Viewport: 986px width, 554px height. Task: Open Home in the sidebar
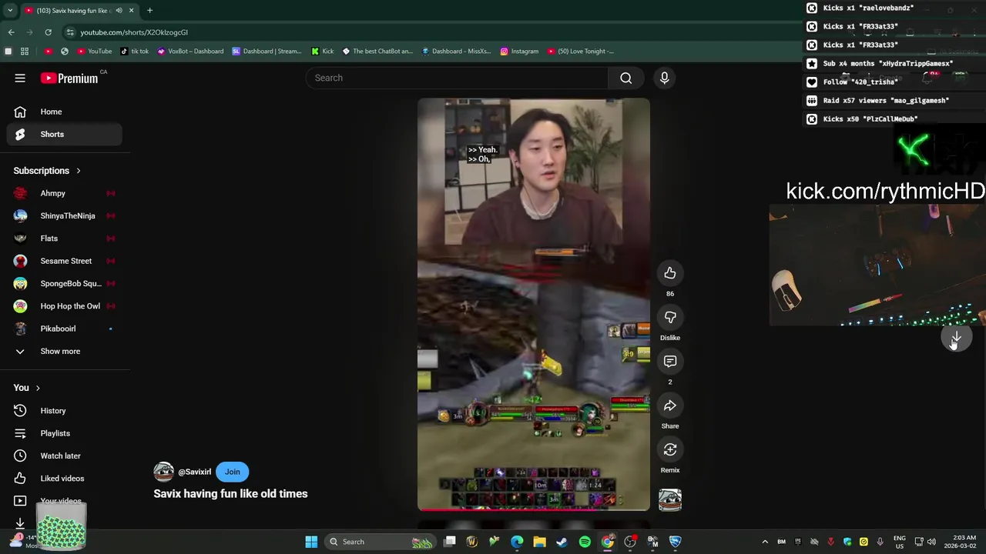[x=65, y=112]
